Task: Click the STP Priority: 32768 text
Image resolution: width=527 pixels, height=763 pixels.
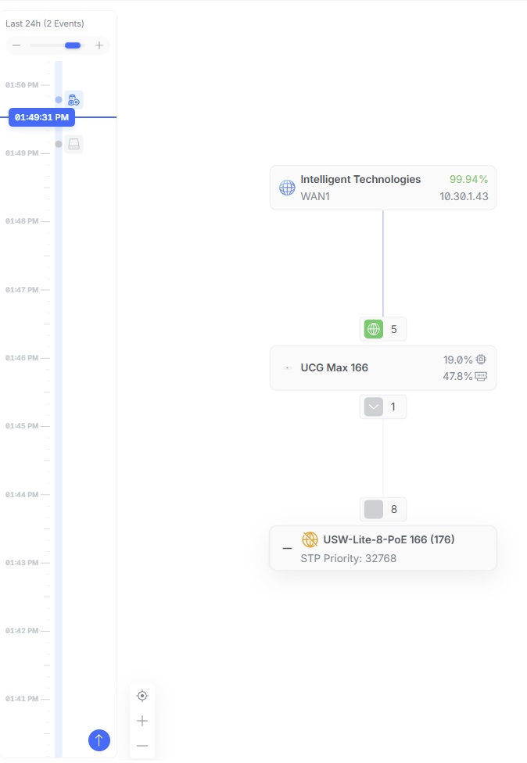Action: tap(349, 558)
